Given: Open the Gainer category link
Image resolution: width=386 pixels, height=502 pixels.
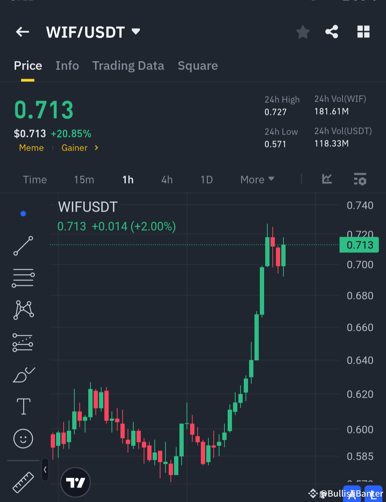Looking at the screenshot, I should click(x=74, y=148).
